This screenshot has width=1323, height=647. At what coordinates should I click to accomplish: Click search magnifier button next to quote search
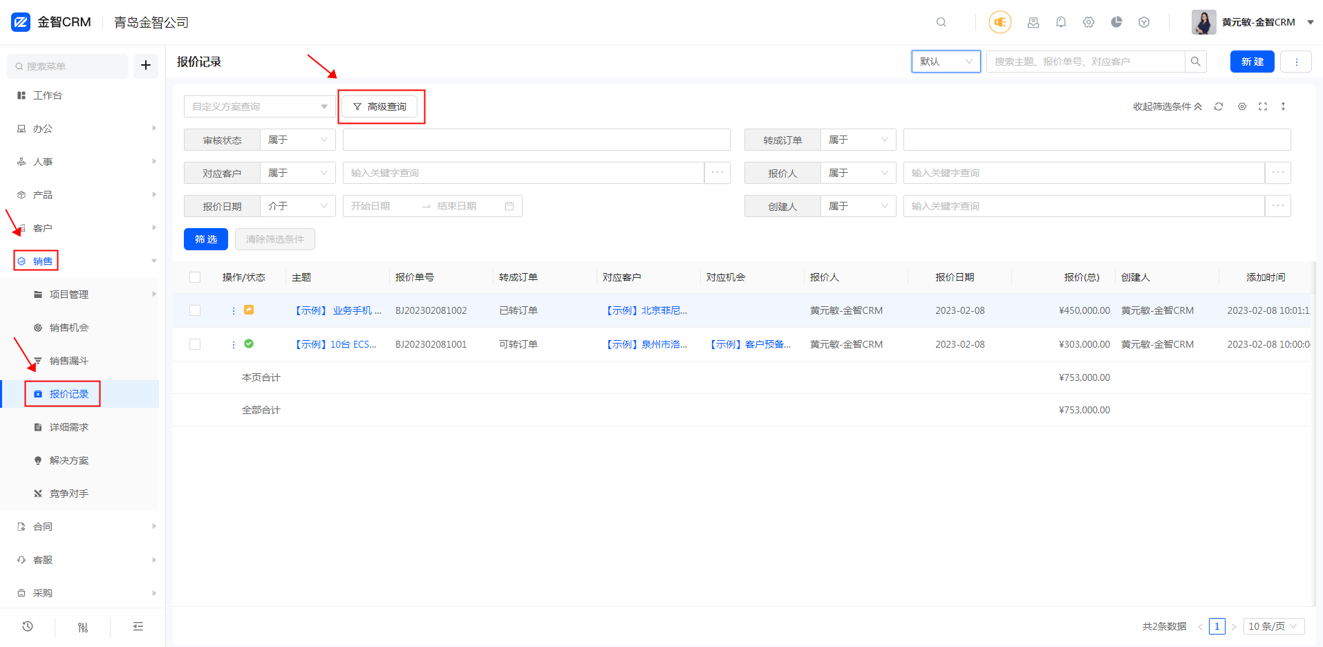1196,62
